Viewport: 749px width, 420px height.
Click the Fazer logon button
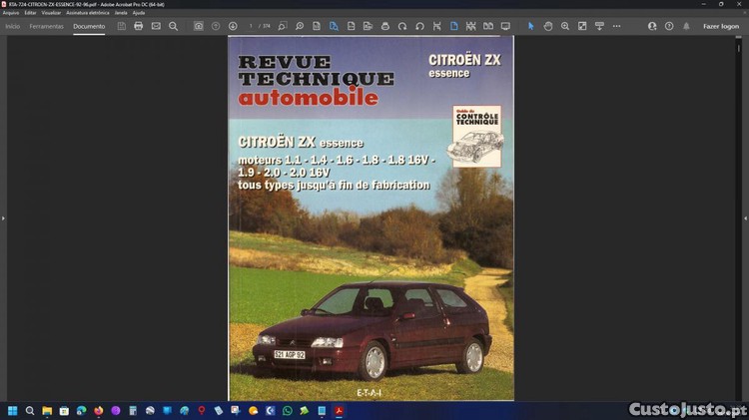pyautogui.click(x=720, y=26)
